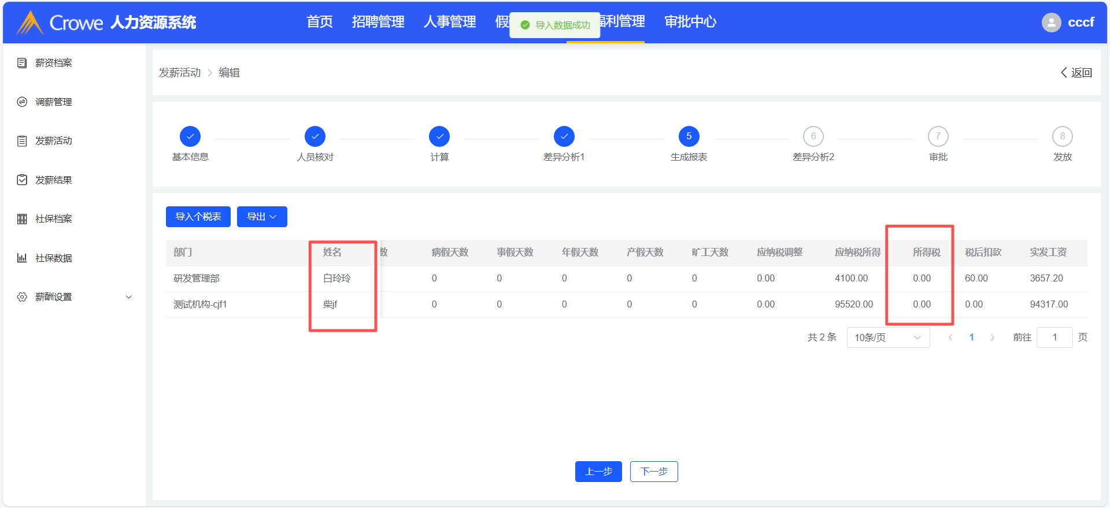Click the 旷工天数 column header
The height and width of the screenshot is (508, 1110).
point(710,253)
